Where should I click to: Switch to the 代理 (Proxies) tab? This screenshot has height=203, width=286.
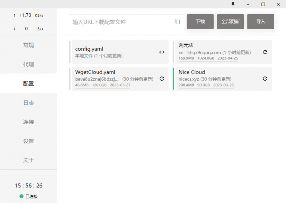28,64
